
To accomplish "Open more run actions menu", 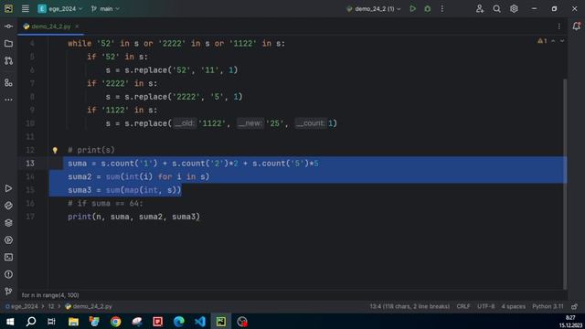I will (442, 8).
